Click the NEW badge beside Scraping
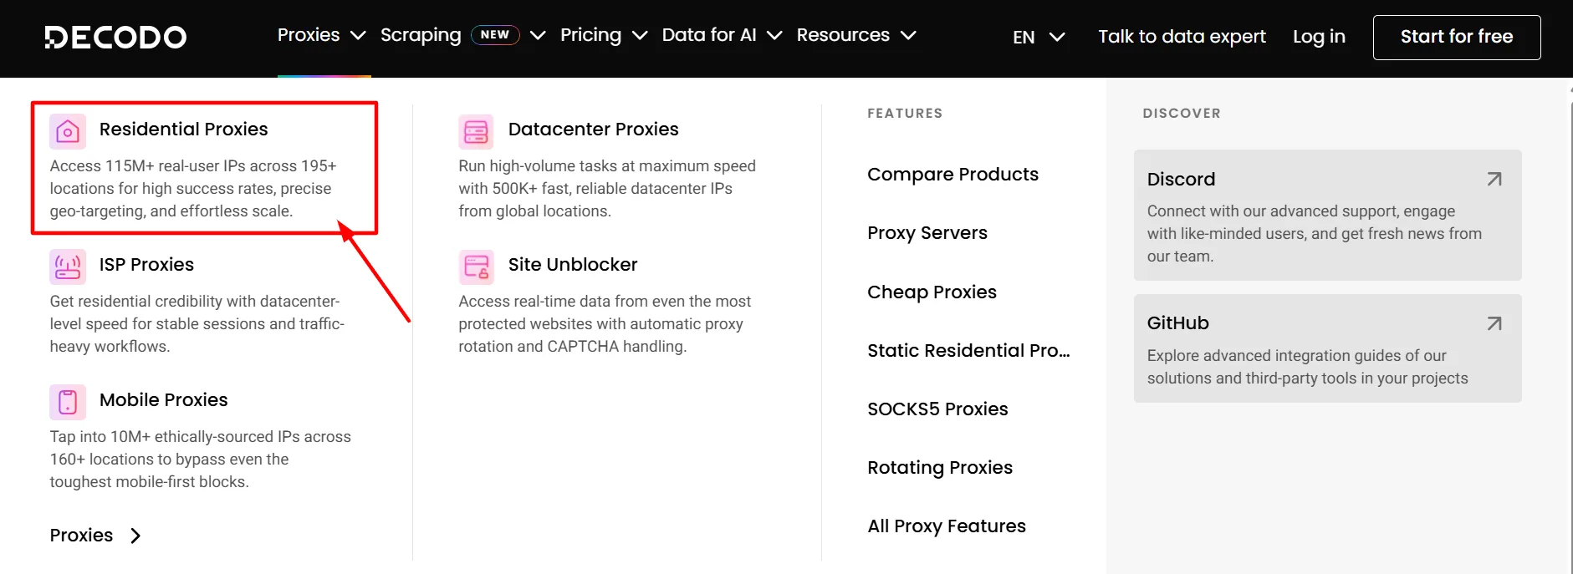This screenshot has width=1573, height=574. pos(495,35)
